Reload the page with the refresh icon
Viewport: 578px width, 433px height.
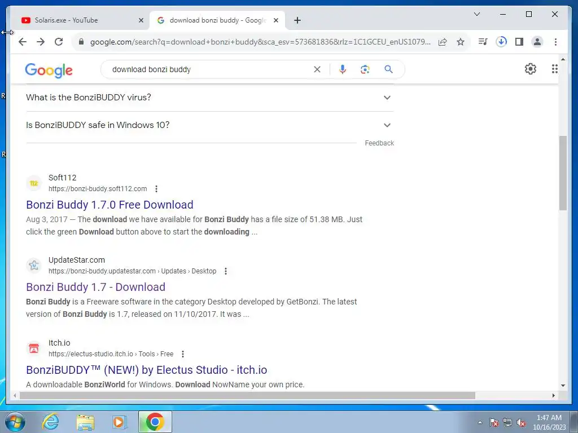pyautogui.click(x=59, y=42)
